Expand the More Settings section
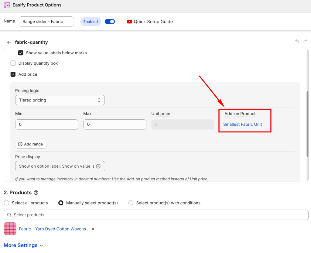Screen dimensions: 311x253 (23, 245)
